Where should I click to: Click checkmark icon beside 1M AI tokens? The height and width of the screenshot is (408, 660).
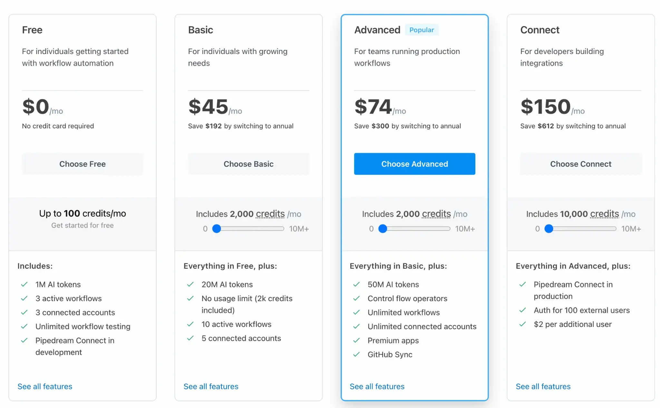coord(24,284)
